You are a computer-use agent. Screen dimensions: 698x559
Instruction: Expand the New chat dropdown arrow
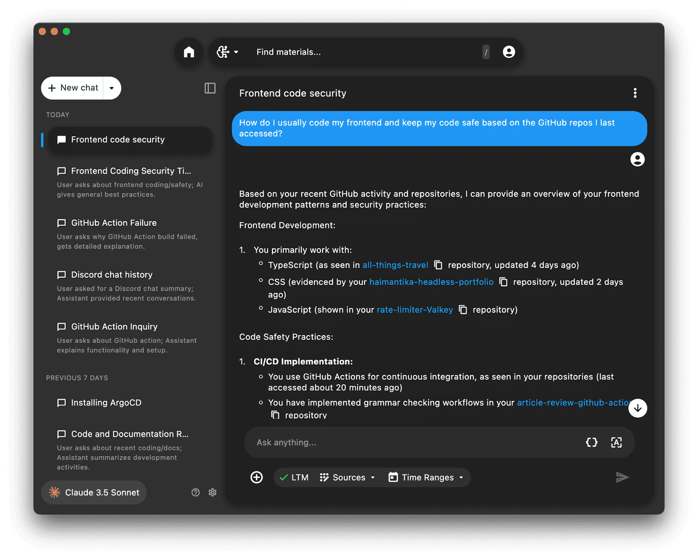[112, 88]
